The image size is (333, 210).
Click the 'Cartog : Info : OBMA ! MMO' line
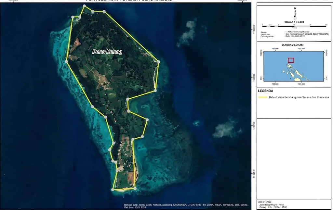[273, 207]
